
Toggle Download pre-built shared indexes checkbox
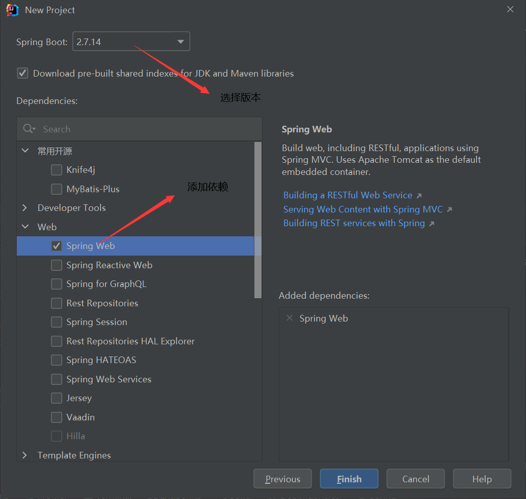point(22,73)
